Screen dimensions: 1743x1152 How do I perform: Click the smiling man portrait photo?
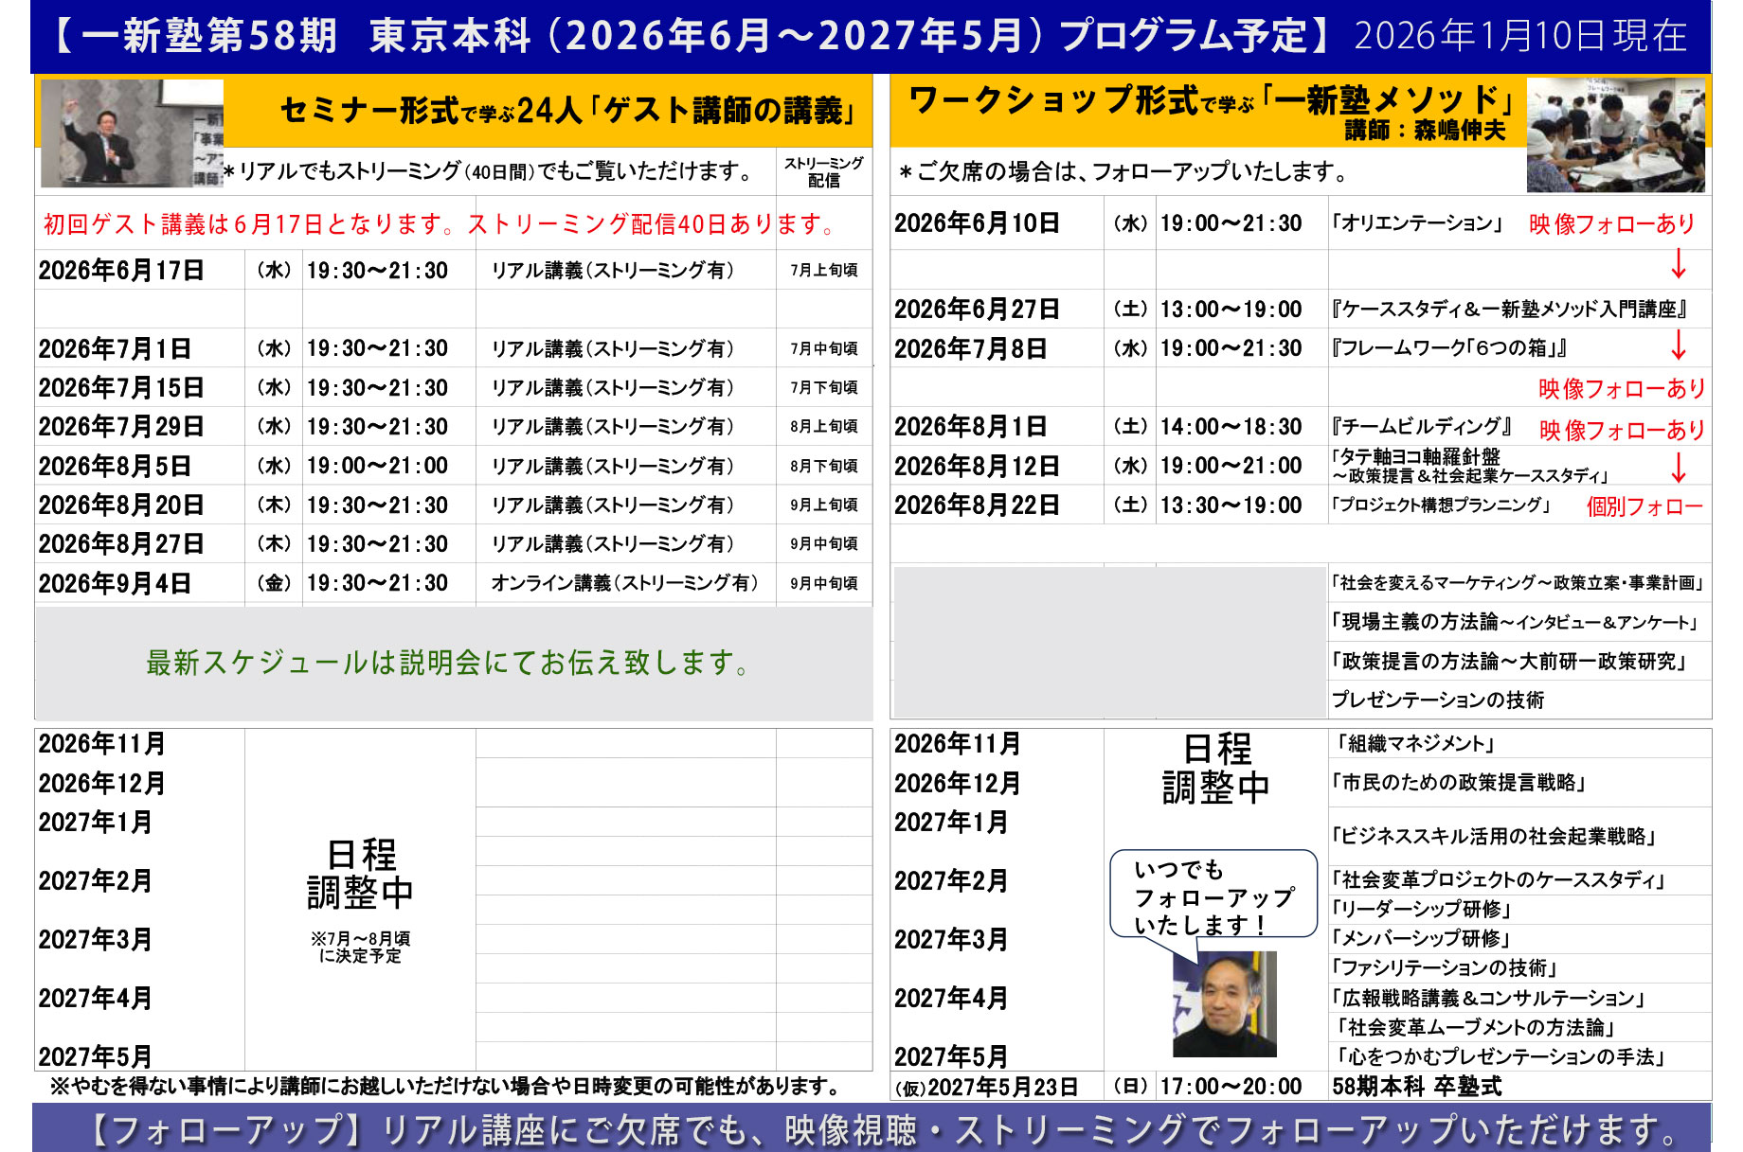click(x=1224, y=1003)
